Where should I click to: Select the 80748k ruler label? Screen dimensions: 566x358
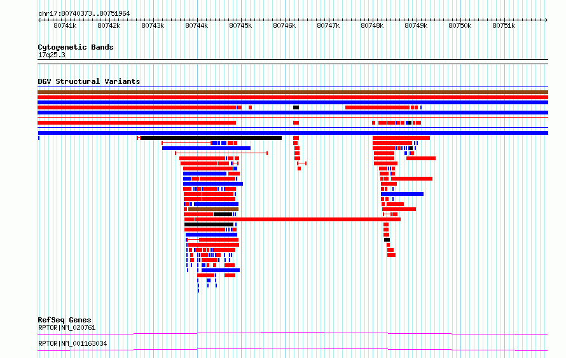click(x=372, y=25)
